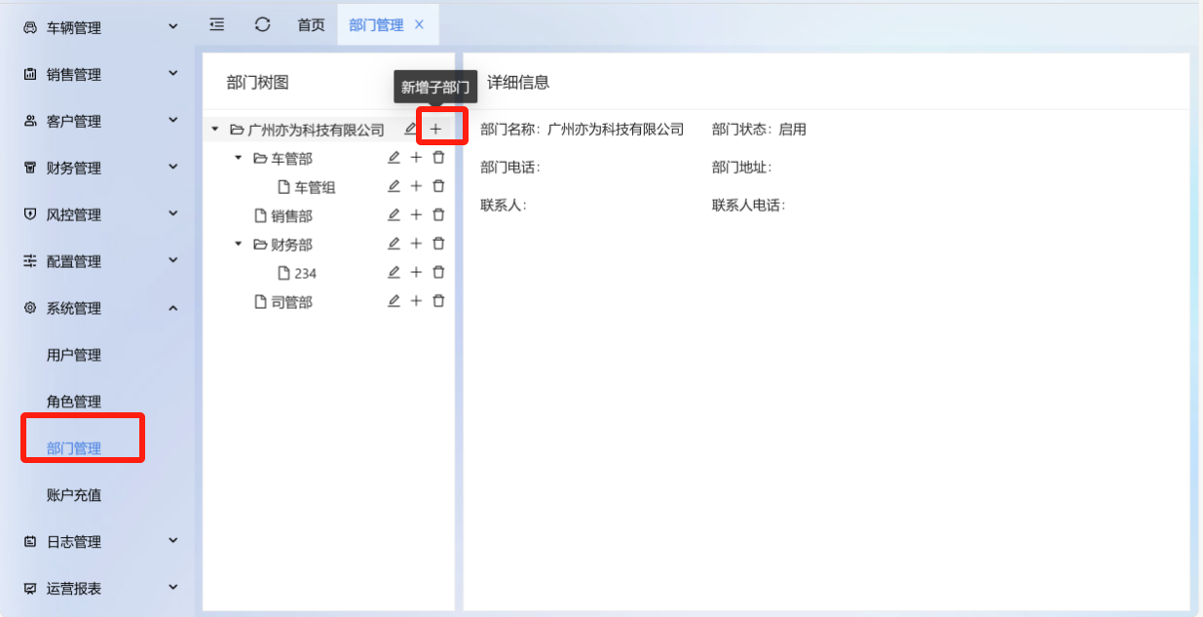The height and width of the screenshot is (617, 1203).
Task: Collapse the 财务部 tree node arrow
Action: coord(239,244)
